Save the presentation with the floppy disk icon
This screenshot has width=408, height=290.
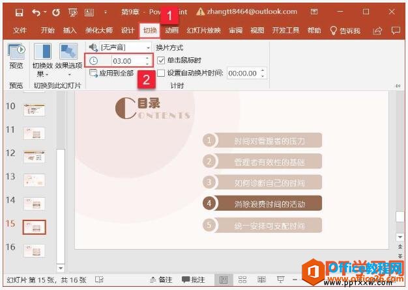pyautogui.click(x=19, y=12)
